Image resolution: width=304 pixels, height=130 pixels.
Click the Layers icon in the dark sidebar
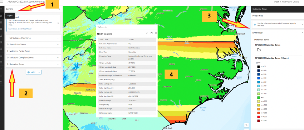pyautogui.click(x=1, y=16)
